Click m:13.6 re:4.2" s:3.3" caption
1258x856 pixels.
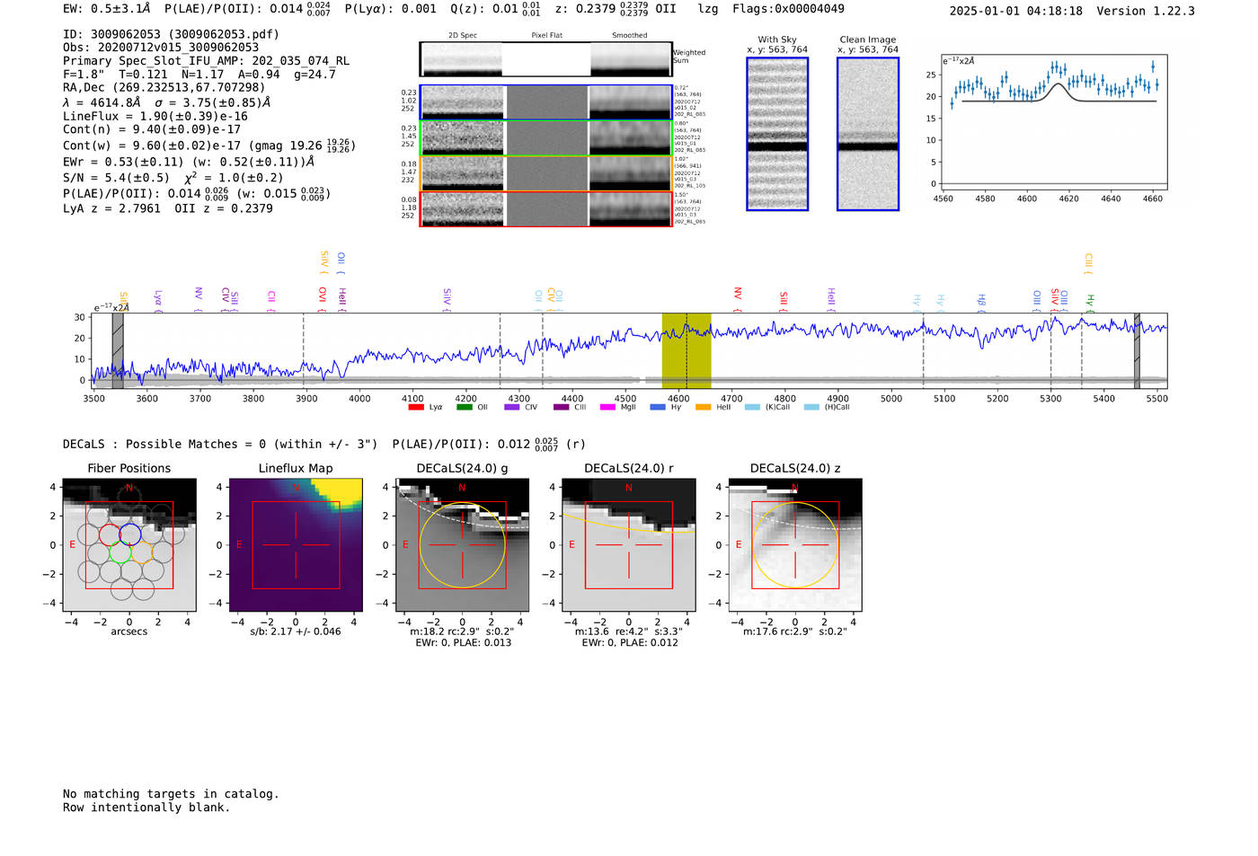(629, 631)
